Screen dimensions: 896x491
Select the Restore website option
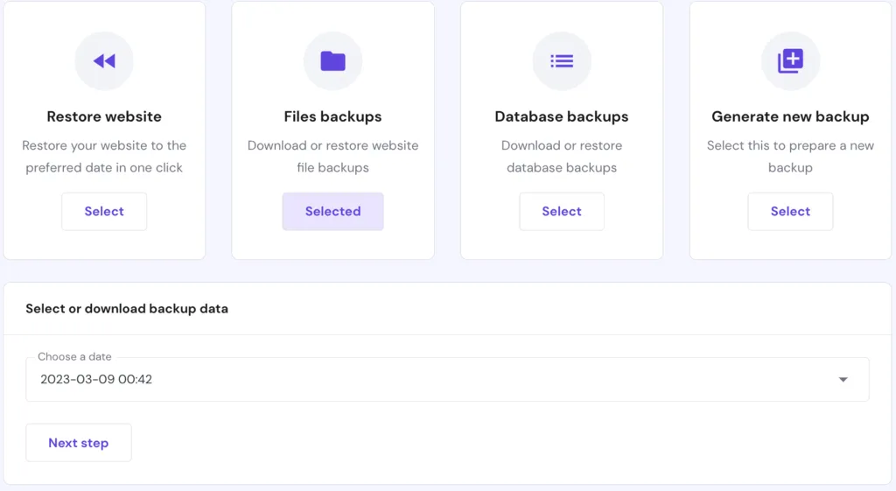(x=104, y=212)
